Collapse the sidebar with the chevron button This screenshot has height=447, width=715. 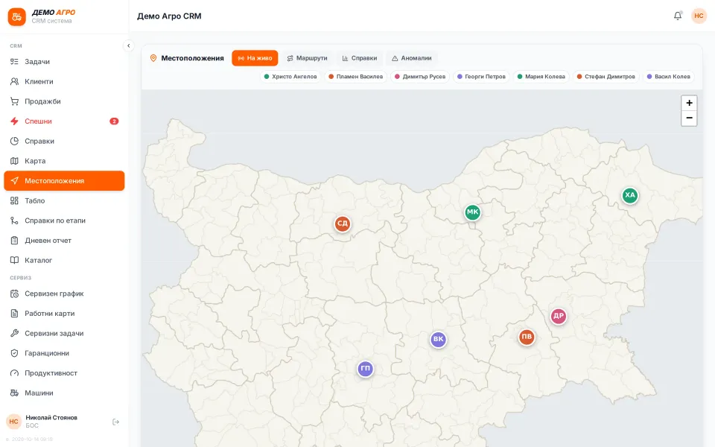(129, 45)
